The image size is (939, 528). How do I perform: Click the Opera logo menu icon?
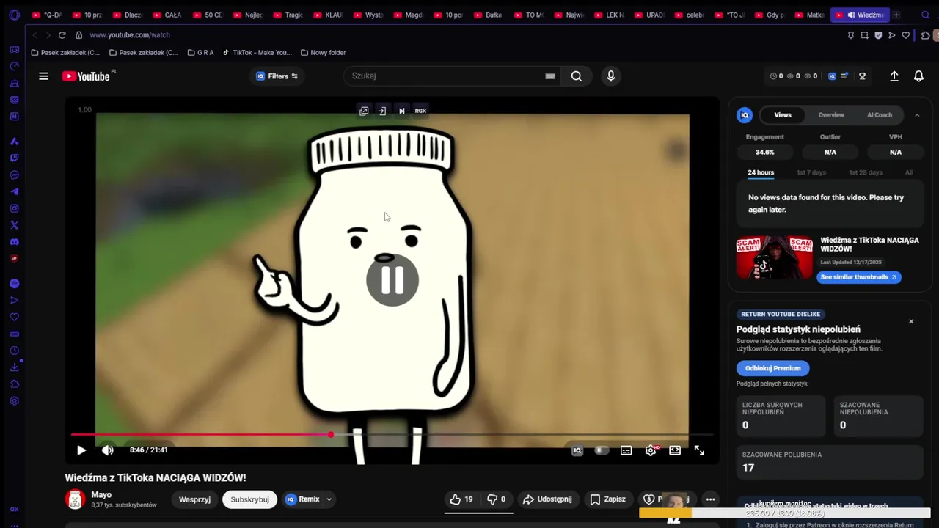14,15
